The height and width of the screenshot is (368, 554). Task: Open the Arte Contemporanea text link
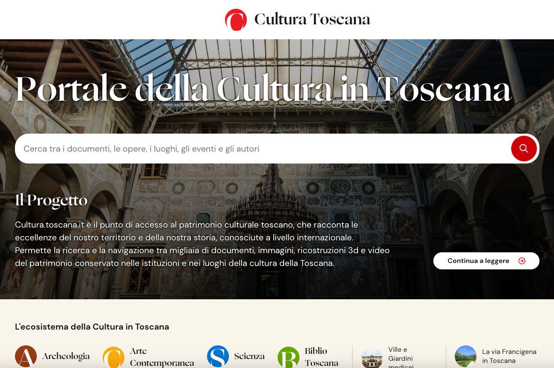tap(162, 357)
